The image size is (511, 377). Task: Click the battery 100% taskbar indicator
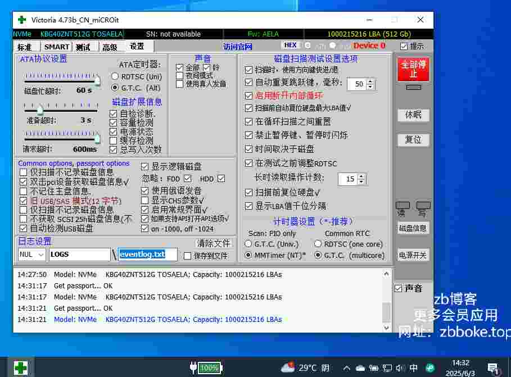[206, 368]
